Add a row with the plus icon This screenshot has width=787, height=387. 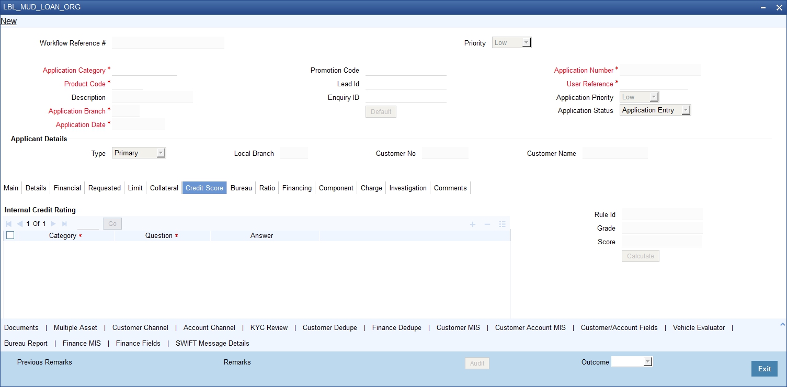coord(473,224)
